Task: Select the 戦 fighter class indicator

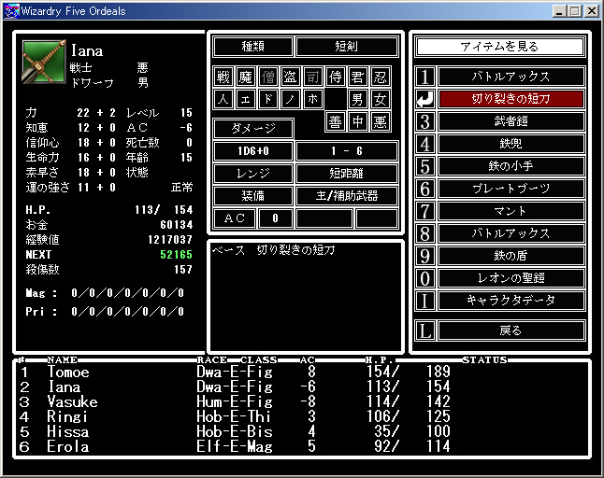Action: point(223,77)
